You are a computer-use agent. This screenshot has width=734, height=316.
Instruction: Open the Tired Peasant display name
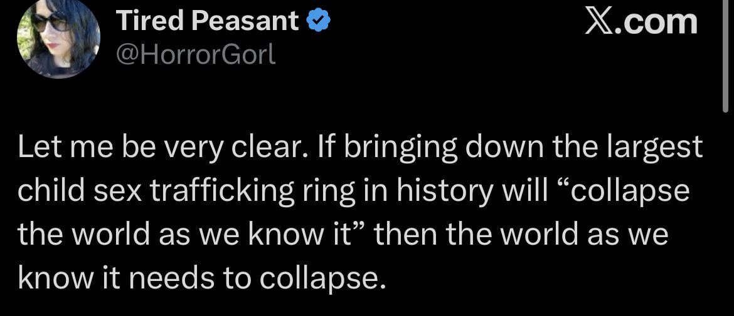pos(208,23)
